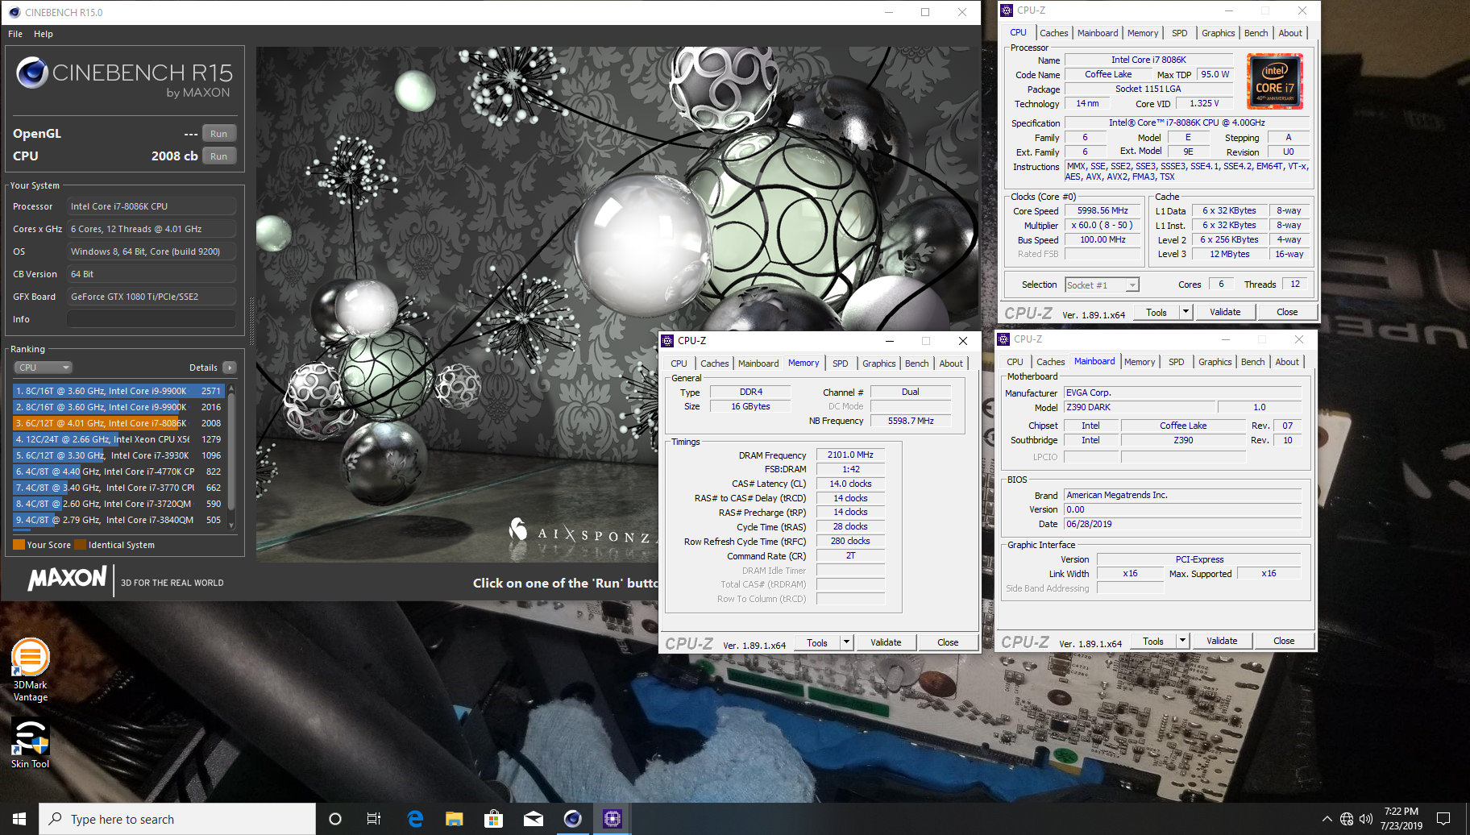The image size is (1470, 835).
Task: Open File Explorer from taskbar
Action: 455,819
